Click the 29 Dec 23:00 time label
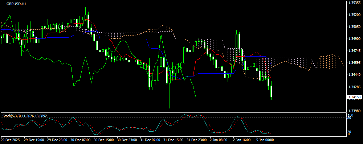The image size is (363, 144). pyautogui.click(x=57, y=140)
